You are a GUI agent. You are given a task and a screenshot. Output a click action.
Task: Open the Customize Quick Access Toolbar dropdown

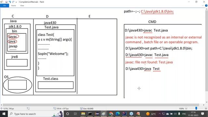coord(16,2)
